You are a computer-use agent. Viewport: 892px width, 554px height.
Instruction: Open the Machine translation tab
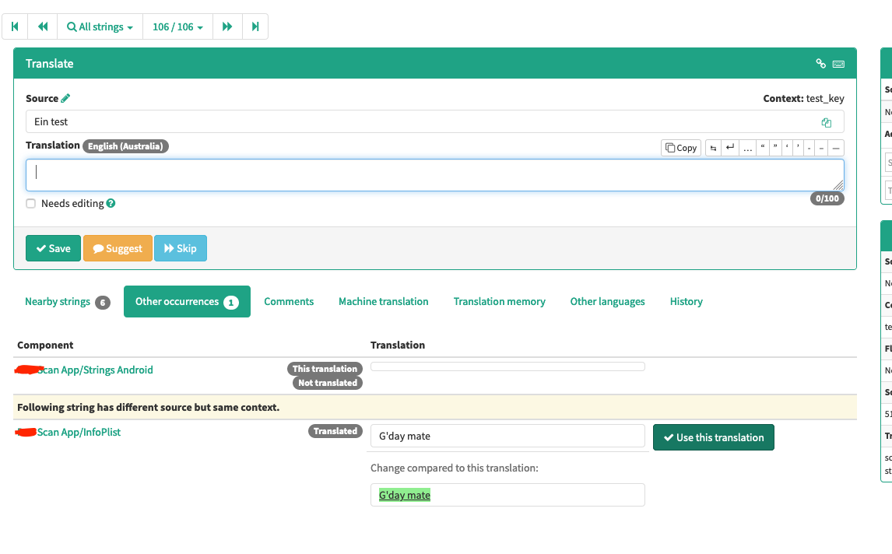(384, 301)
